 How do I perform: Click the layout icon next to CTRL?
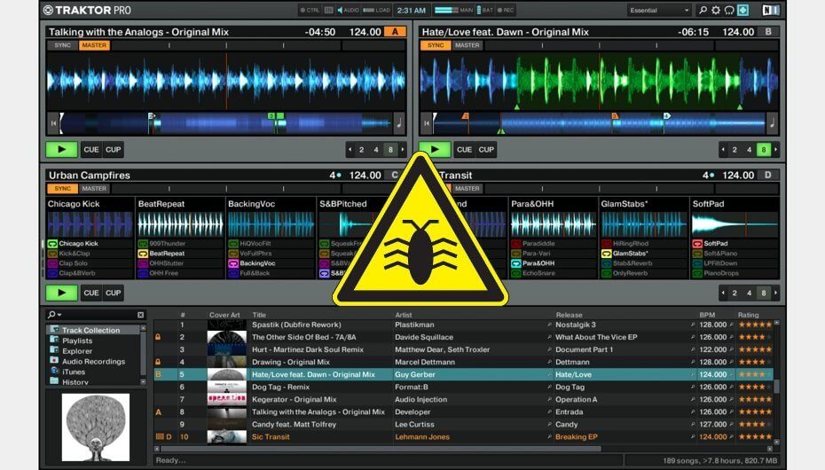coord(328,10)
